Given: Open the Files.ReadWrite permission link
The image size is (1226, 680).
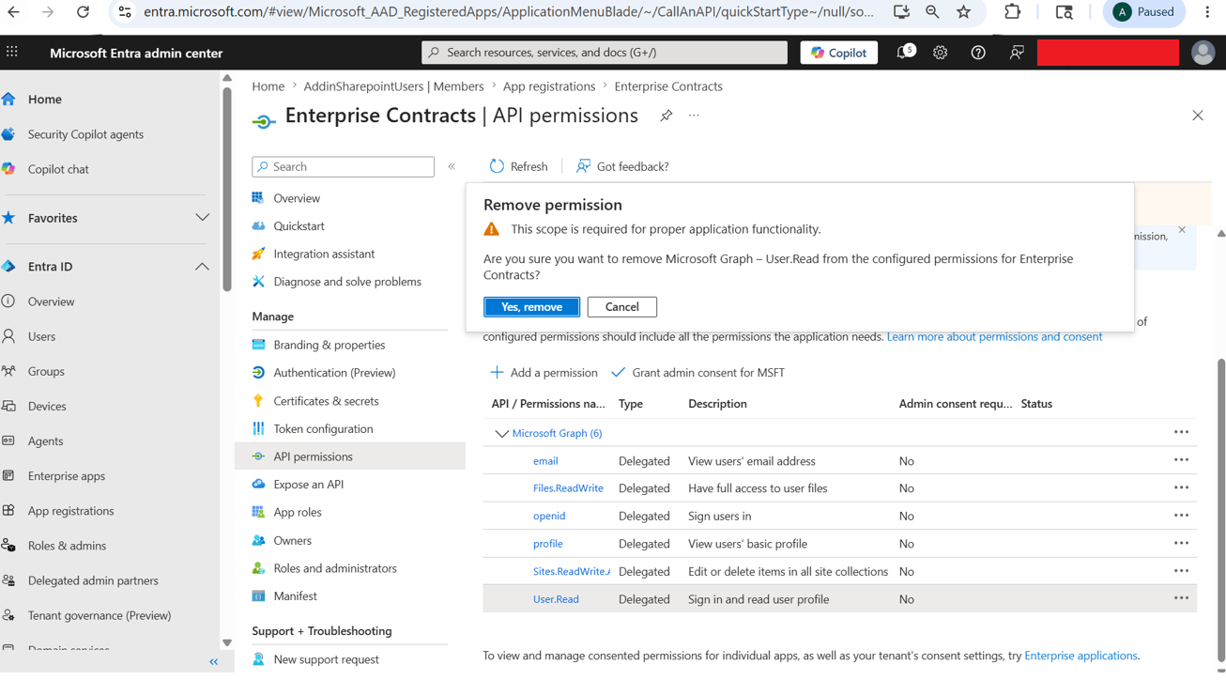Looking at the screenshot, I should click(568, 488).
